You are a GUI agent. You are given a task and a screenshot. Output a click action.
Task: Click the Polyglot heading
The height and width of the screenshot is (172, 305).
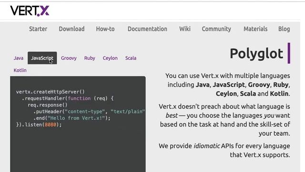click(x=256, y=53)
